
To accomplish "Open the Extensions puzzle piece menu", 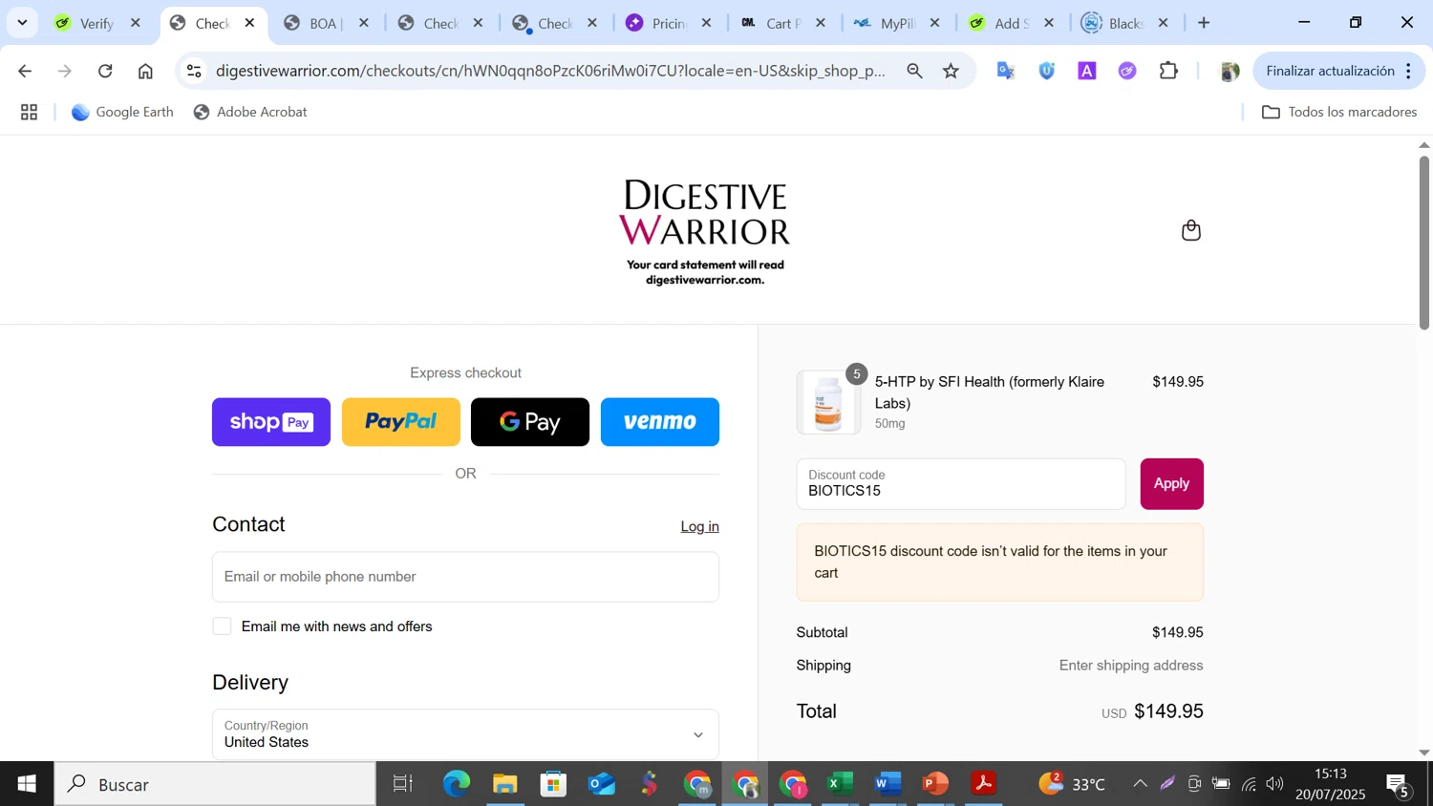I will (x=1168, y=71).
